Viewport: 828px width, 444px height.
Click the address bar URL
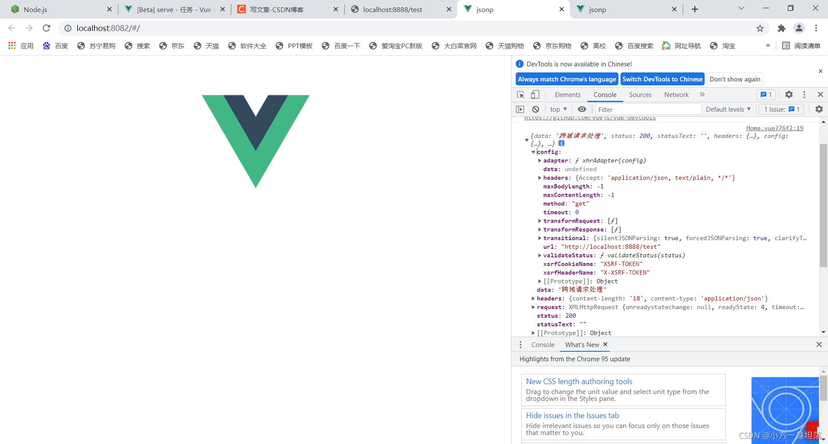pos(108,28)
